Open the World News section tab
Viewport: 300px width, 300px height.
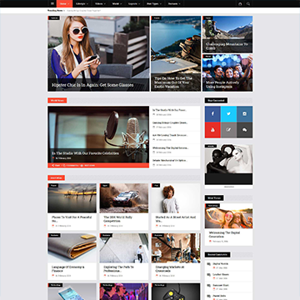point(57,100)
